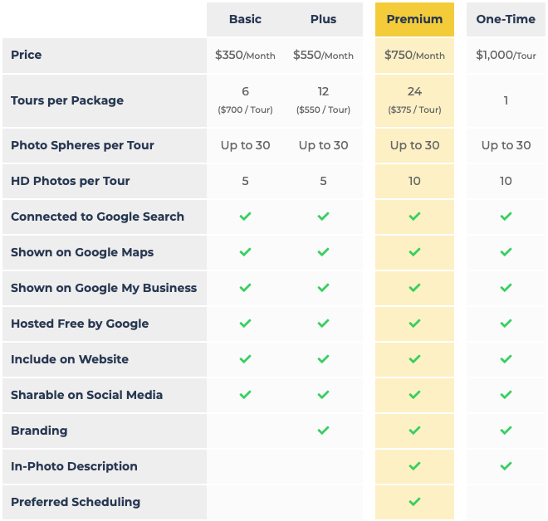
Task: Click Premium checkmark for Shown on Google Maps
Action: click(x=414, y=252)
